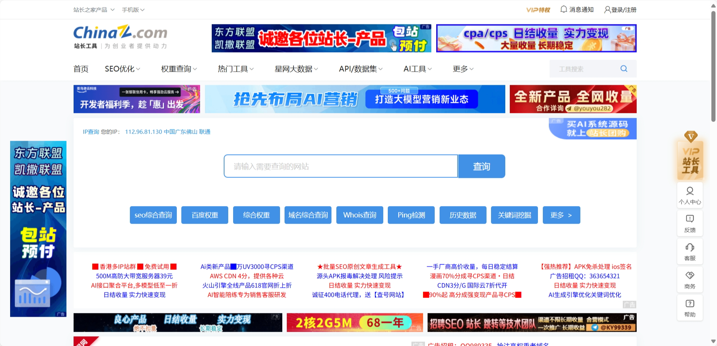
Task: Click the 商务 business icon in sidebar
Action: (690, 280)
